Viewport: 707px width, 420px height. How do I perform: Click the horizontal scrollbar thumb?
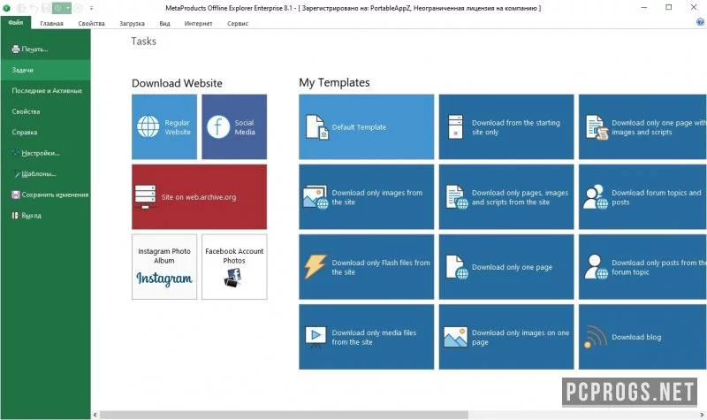pyautogui.click(x=284, y=415)
